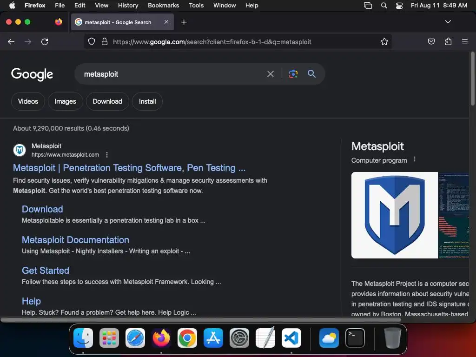Clear the search box with X icon

coord(270,74)
